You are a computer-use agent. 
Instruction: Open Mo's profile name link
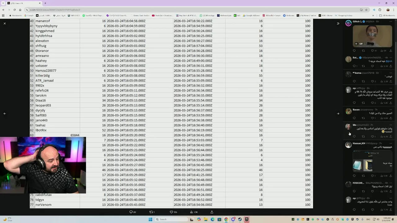click(355, 125)
